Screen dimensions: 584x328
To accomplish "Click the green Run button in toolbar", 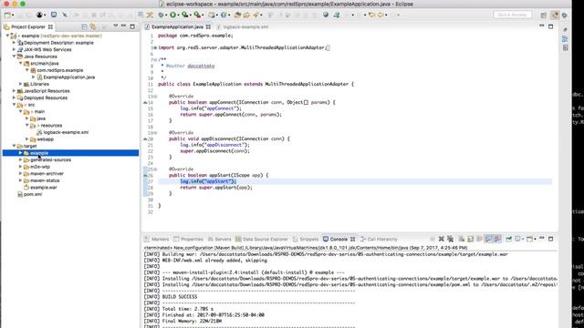I will coord(172,15).
